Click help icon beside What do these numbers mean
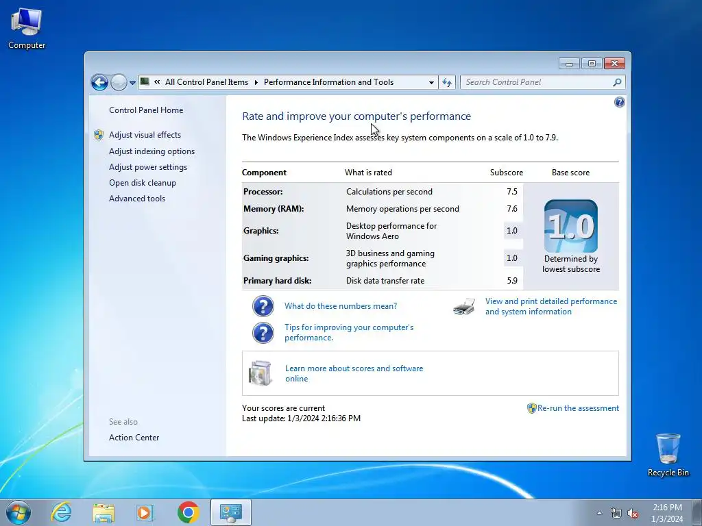Screen dimensions: 702x526 (263, 306)
